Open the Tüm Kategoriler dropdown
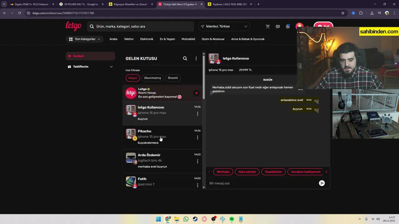The width and height of the screenshot is (399, 224). 85,39
